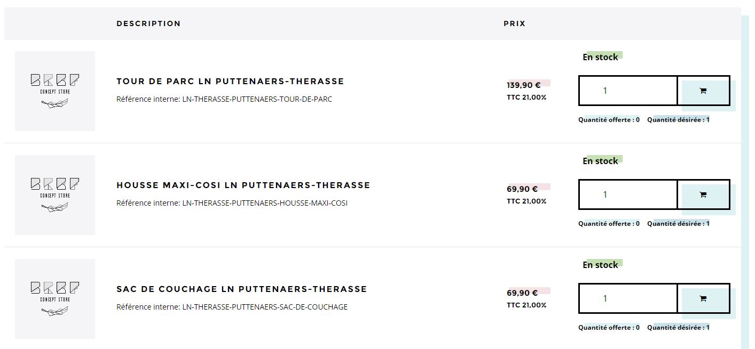
Task: Click Quantité offerte label for Tour de Parc
Action: pos(609,120)
